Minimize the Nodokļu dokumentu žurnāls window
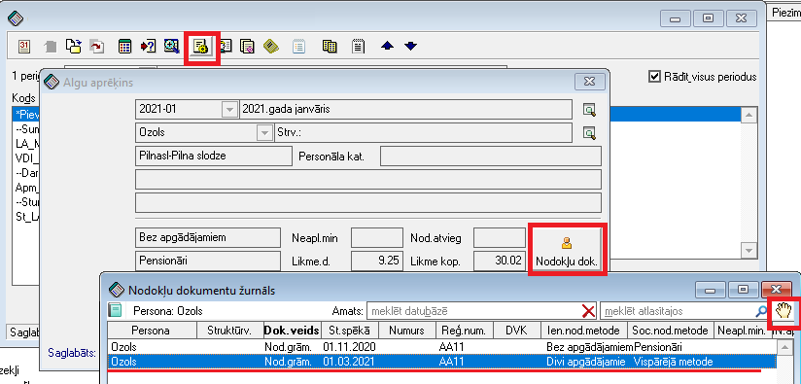 pos(710,290)
